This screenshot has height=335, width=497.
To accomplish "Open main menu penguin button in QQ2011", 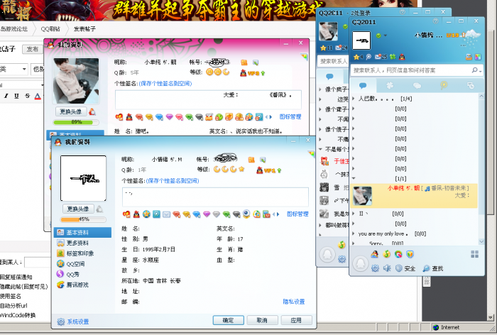I will pyautogui.click(x=361, y=264).
